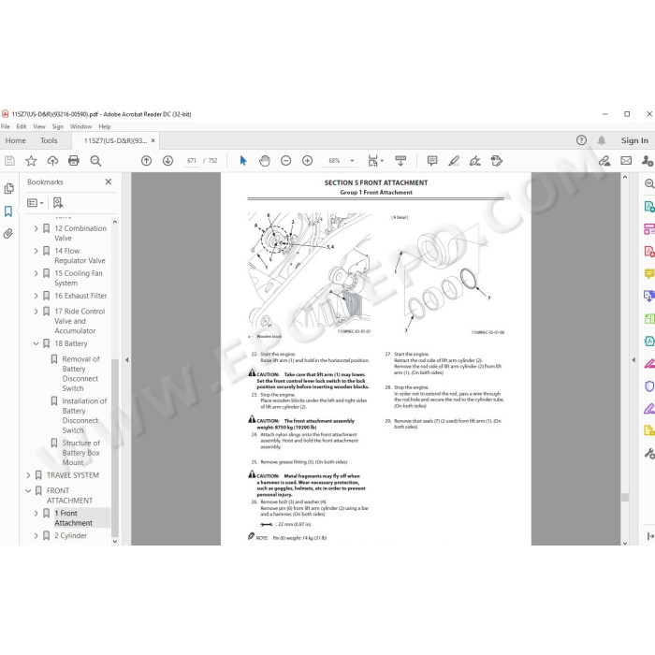Screen dimensions: 655x655
Task: Open the fit page options tool
Action: [x=375, y=161]
